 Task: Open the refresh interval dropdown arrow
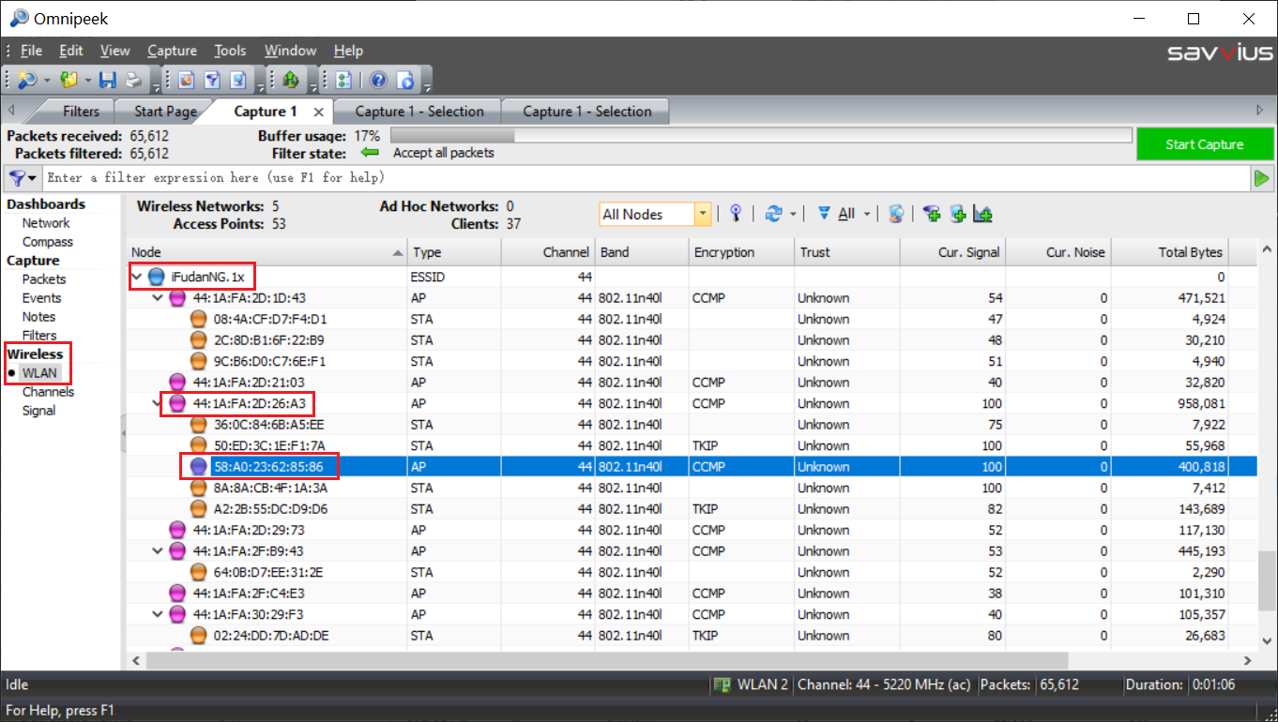click(793, 214)
